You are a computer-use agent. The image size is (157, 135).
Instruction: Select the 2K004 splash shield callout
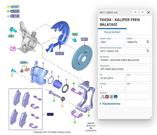(x=59, y=53)
